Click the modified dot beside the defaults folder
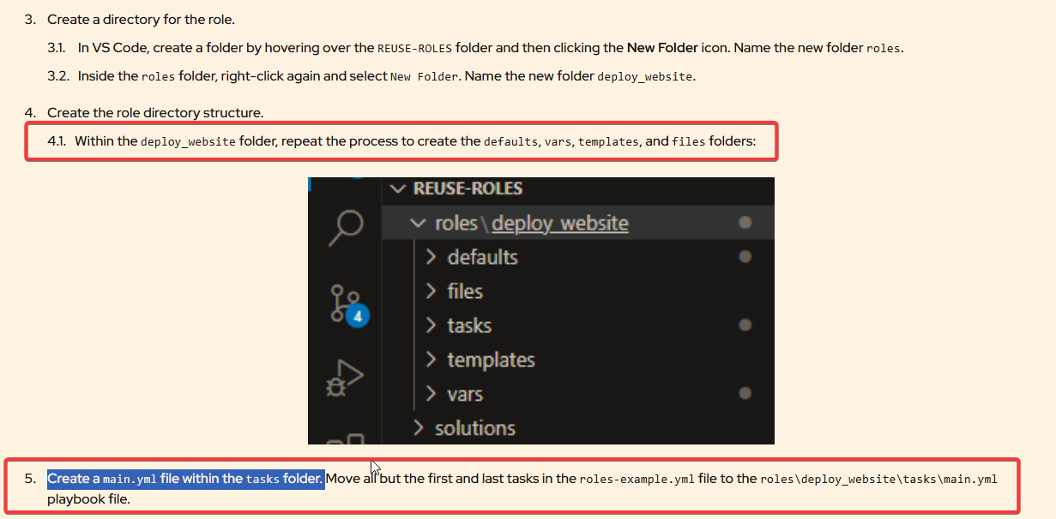Screen dimensions: 1056x519 [x=745, y=257]
